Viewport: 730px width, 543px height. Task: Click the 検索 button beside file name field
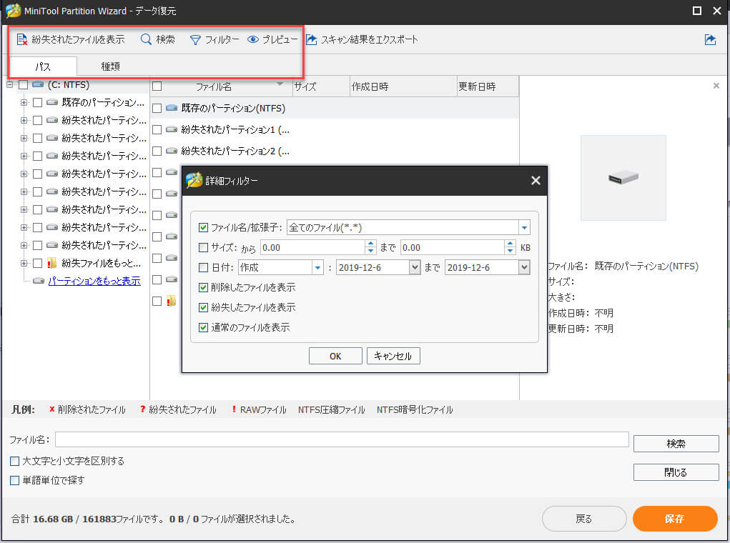(676, 444)
